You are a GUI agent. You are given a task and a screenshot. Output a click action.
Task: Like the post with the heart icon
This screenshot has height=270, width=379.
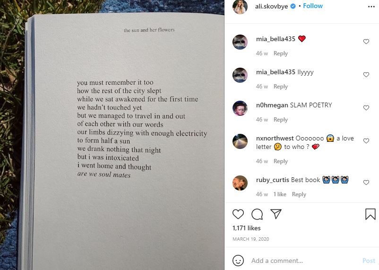coord(238,214)
